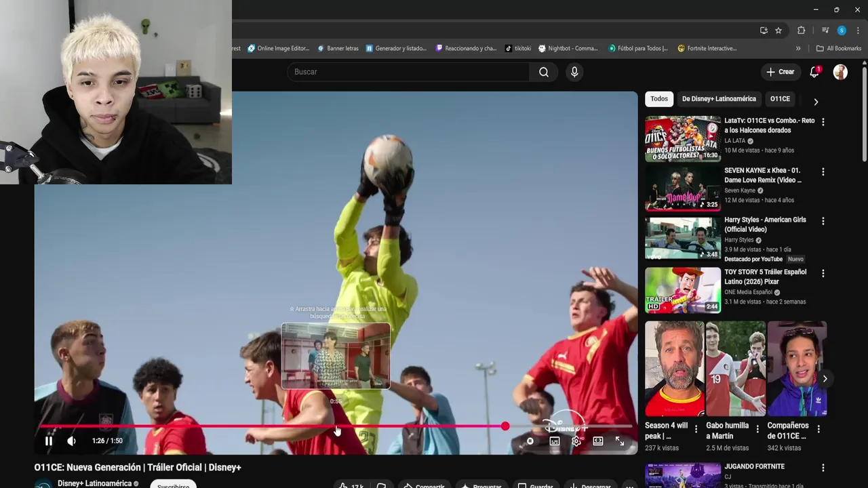The width and height of the screenshot is (868, 488).
Task: Open options for TOY STORY 5 video
Action: [823, 273]
